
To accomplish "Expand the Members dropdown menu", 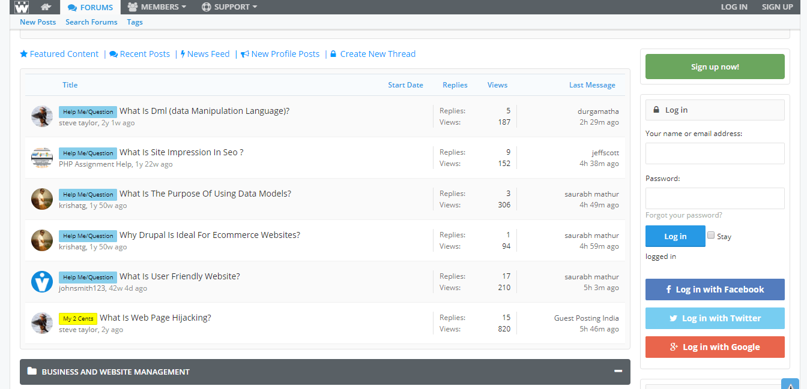I will (x=157, y=7).
